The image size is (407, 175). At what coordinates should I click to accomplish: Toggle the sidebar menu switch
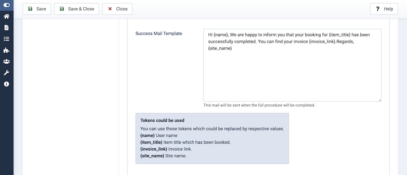click(7, 5)
